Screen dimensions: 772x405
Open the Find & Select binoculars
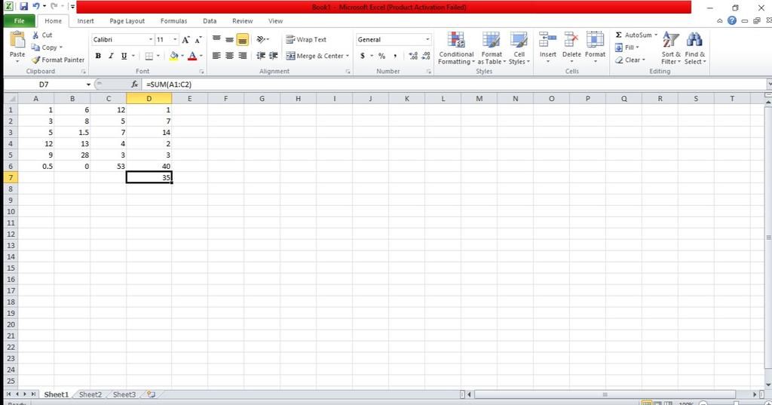[694, 40]
